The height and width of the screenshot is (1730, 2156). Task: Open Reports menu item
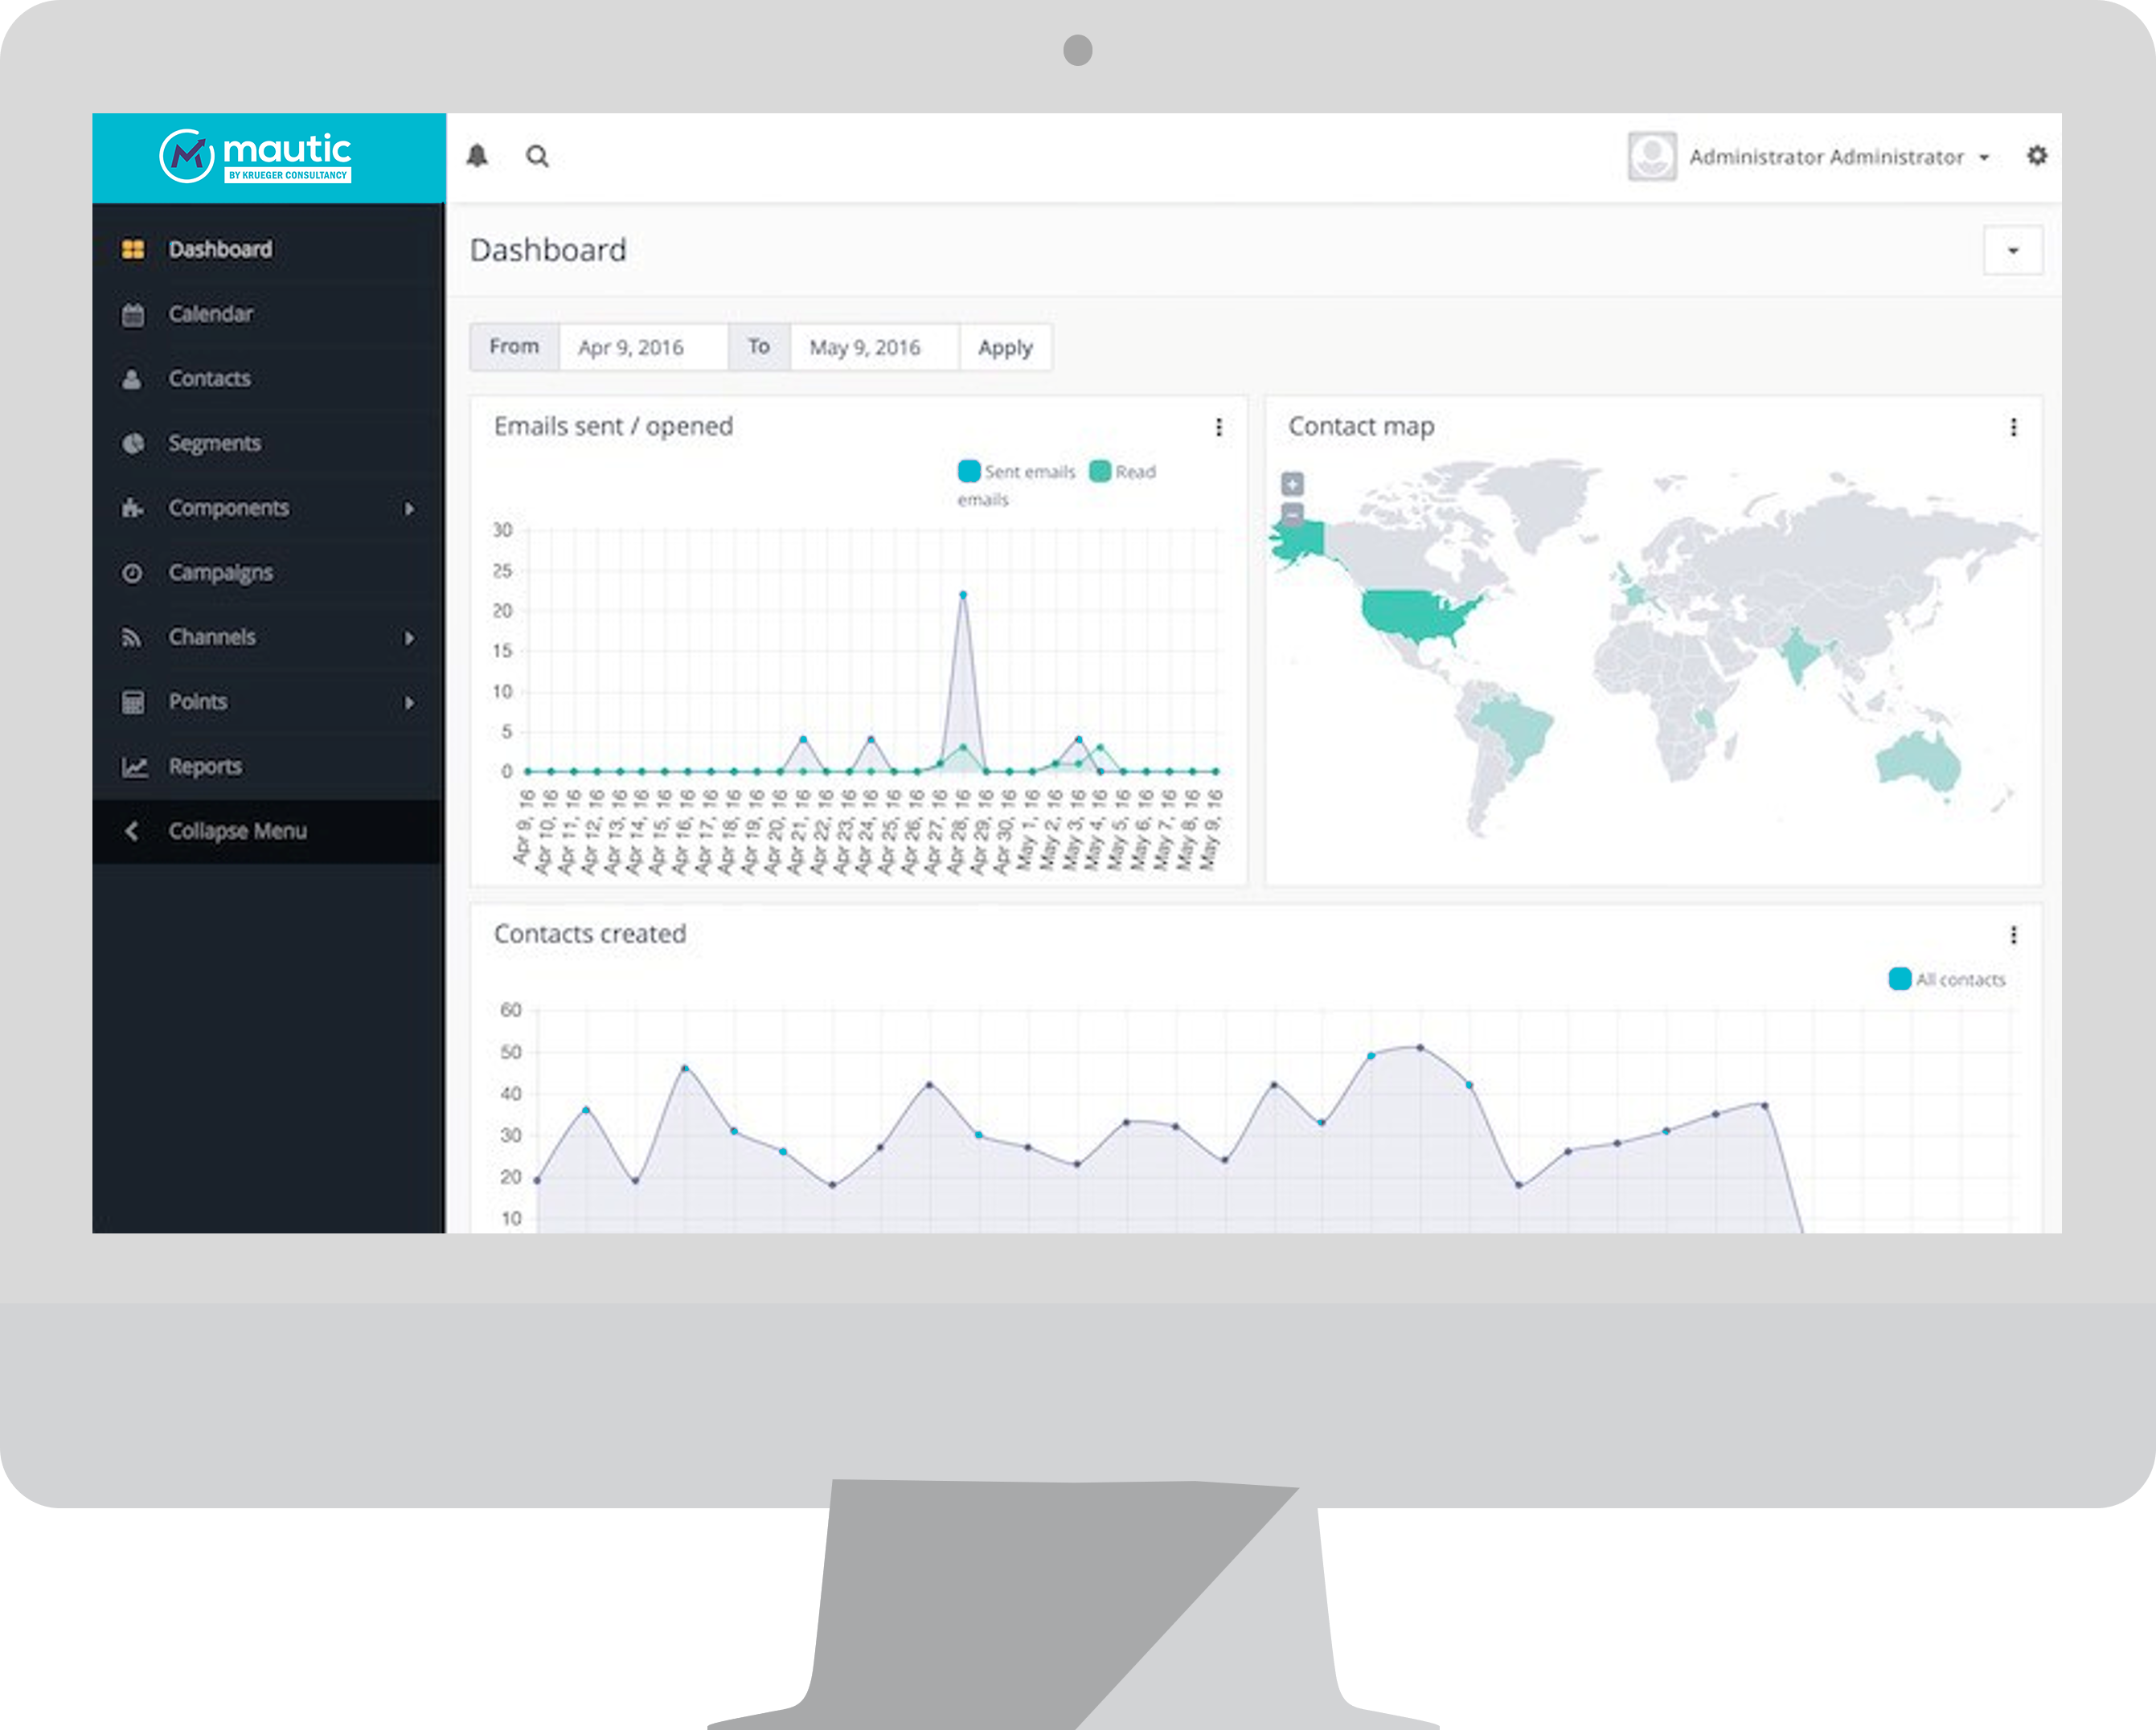pyautogui.click(x=268, y=767)
